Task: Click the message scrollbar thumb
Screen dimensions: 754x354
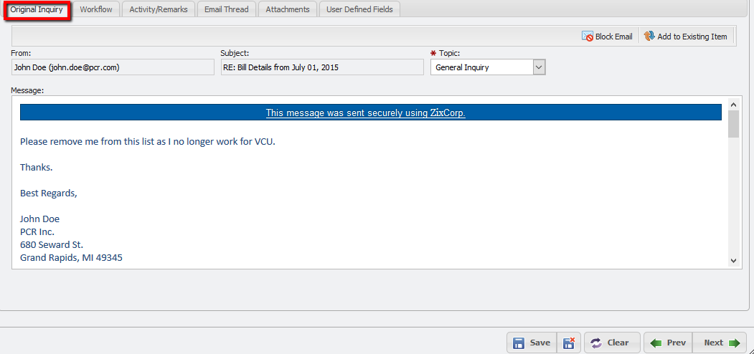Action: click(733, 123)
